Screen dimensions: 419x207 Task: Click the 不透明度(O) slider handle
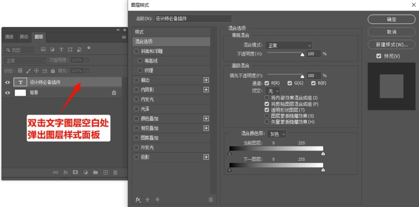302,54
